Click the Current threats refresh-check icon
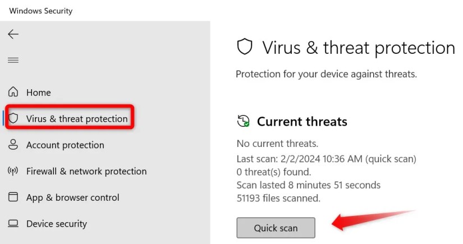 (244, 121)
